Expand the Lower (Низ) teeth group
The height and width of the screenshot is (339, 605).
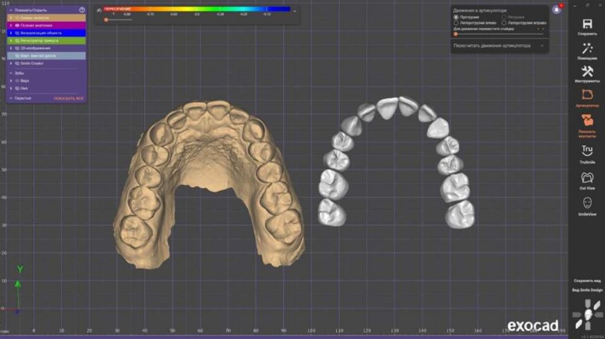click(11, 89)
